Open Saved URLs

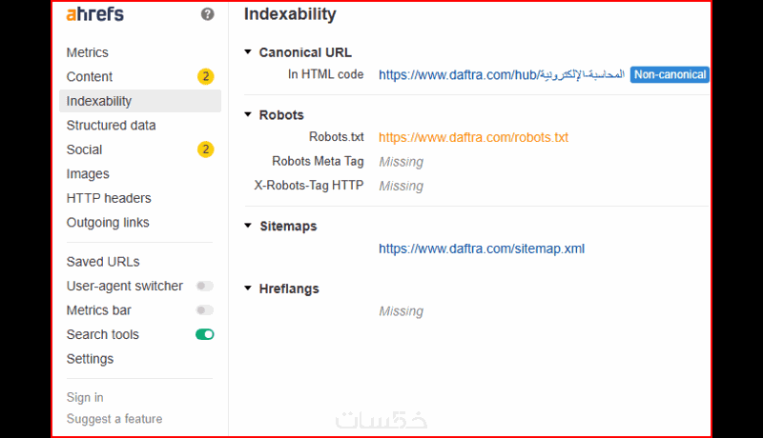[103, 262]
